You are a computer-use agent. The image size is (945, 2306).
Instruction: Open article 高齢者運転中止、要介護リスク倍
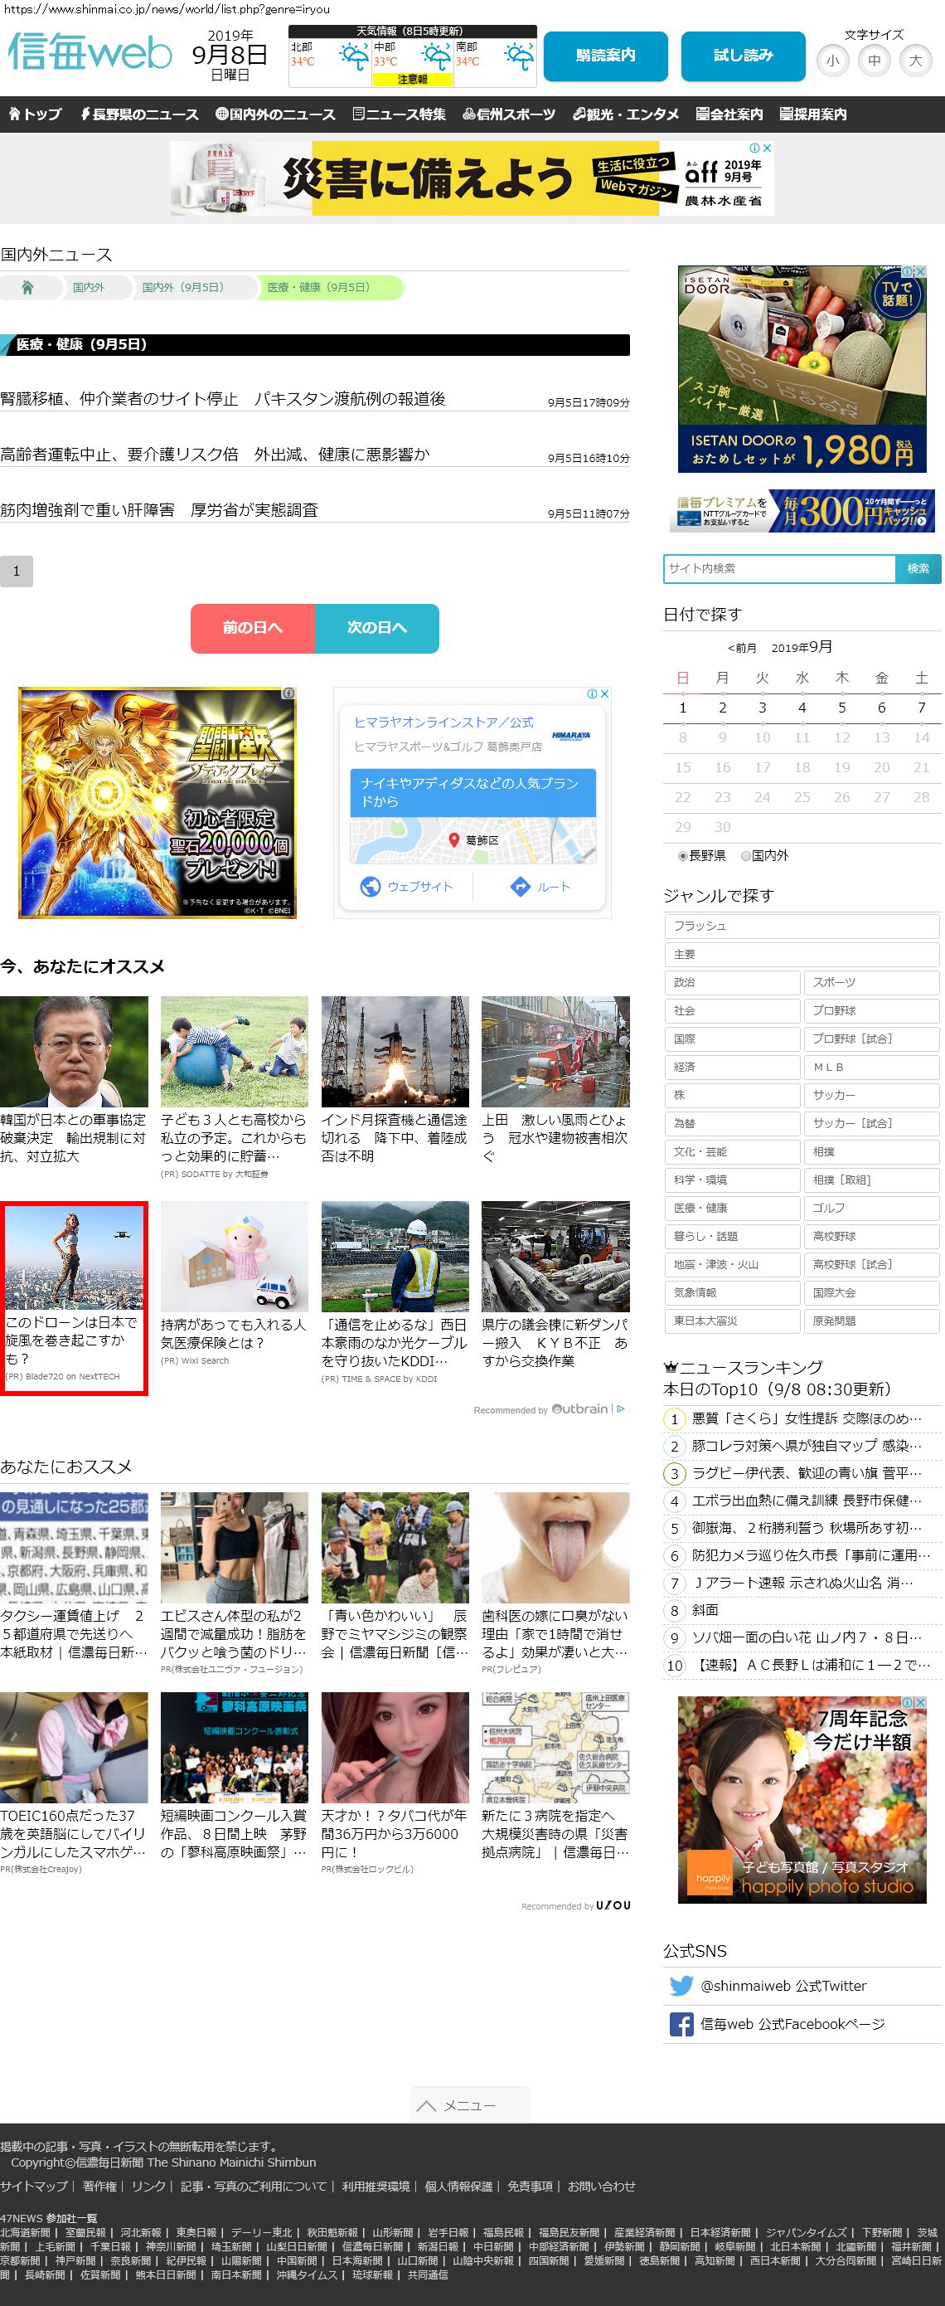pyautogui.click(x=215, y=454)
